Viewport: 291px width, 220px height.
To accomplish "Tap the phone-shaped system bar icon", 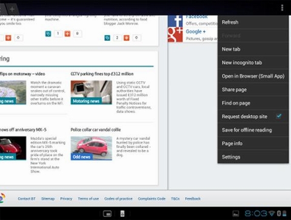I will point(122,213).
